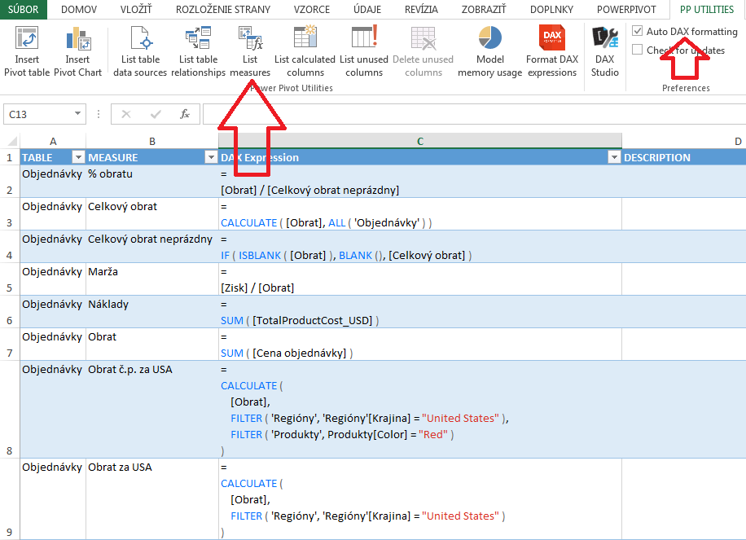Click the Select All corner triangle
The width and height of the screenshot is (746, 540).
click(x=12, y=141)
